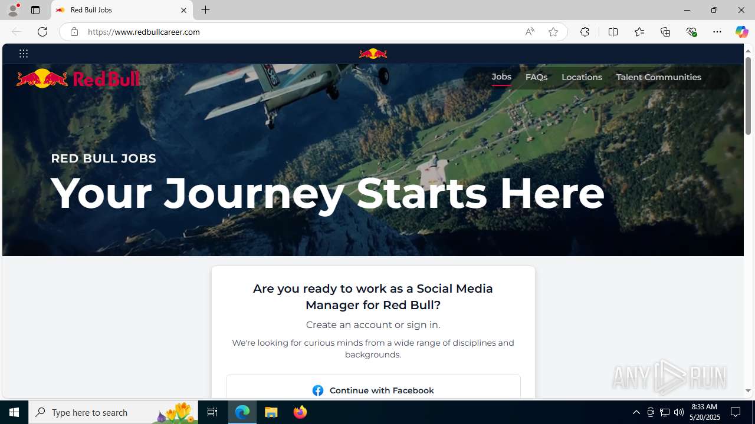Select the Jobs navigation tab
The image size is (755, 424).
pos(501,77)
